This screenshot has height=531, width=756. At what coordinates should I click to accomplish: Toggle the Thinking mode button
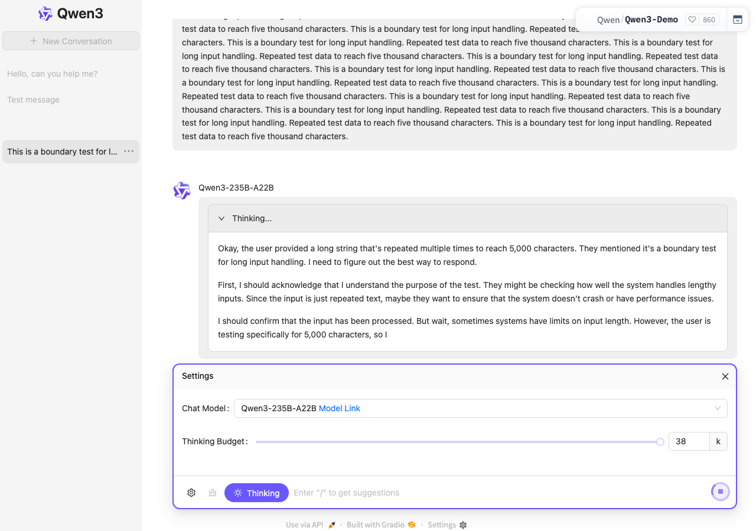(256, 493)
